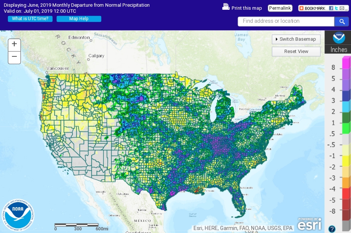Click the magnifier search button
351x233 pixels.
tap(341, 22)
